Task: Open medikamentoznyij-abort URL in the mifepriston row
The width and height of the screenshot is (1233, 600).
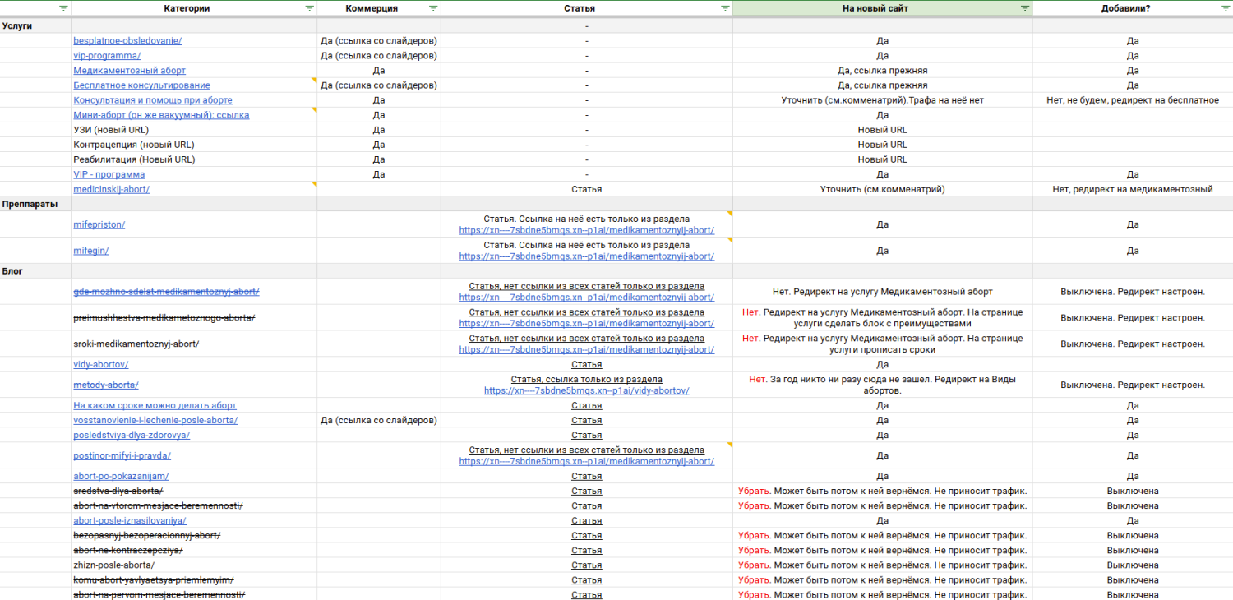Action: point(586,230)
